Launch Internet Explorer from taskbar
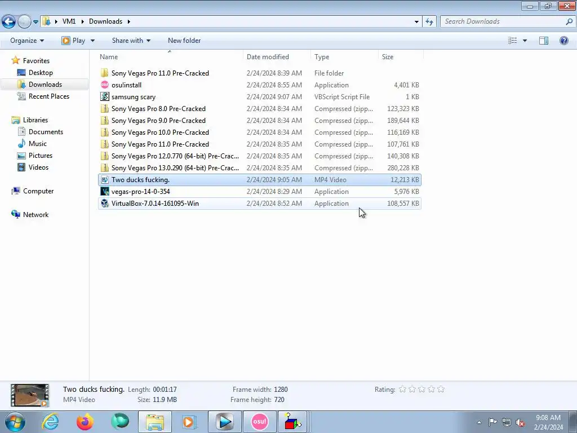 click(50, 422)
